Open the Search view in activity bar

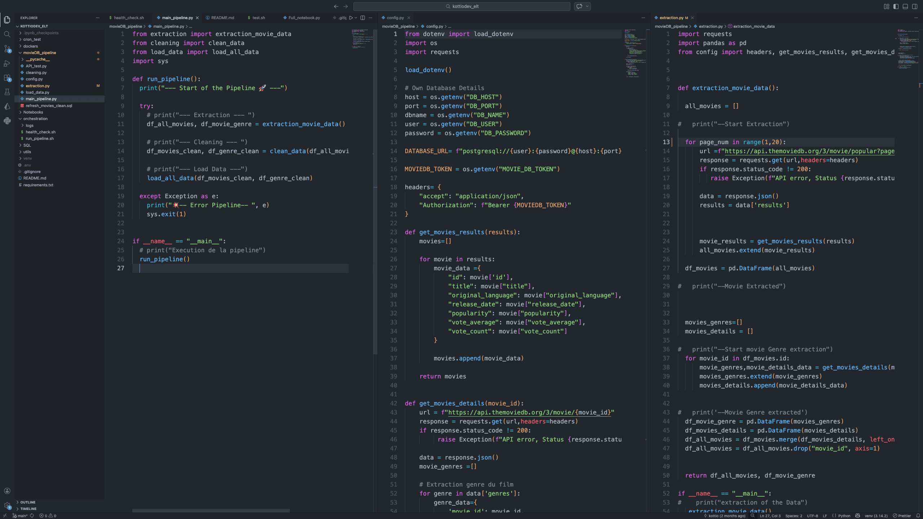(7, 34)
